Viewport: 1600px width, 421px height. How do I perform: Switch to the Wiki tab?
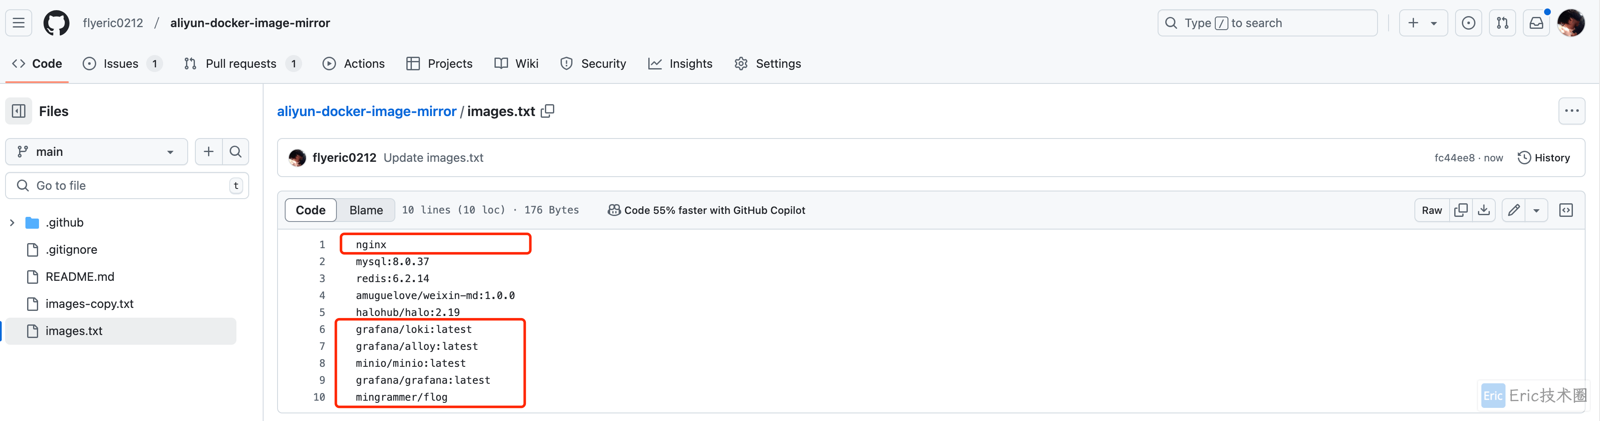pyautogui.click(x=517, y=64)
